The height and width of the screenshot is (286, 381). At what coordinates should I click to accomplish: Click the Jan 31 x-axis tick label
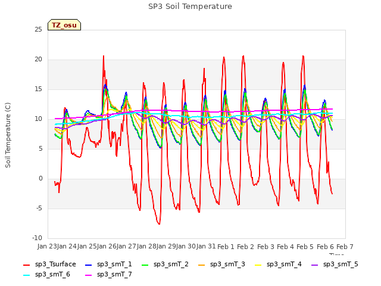(206, 246)
